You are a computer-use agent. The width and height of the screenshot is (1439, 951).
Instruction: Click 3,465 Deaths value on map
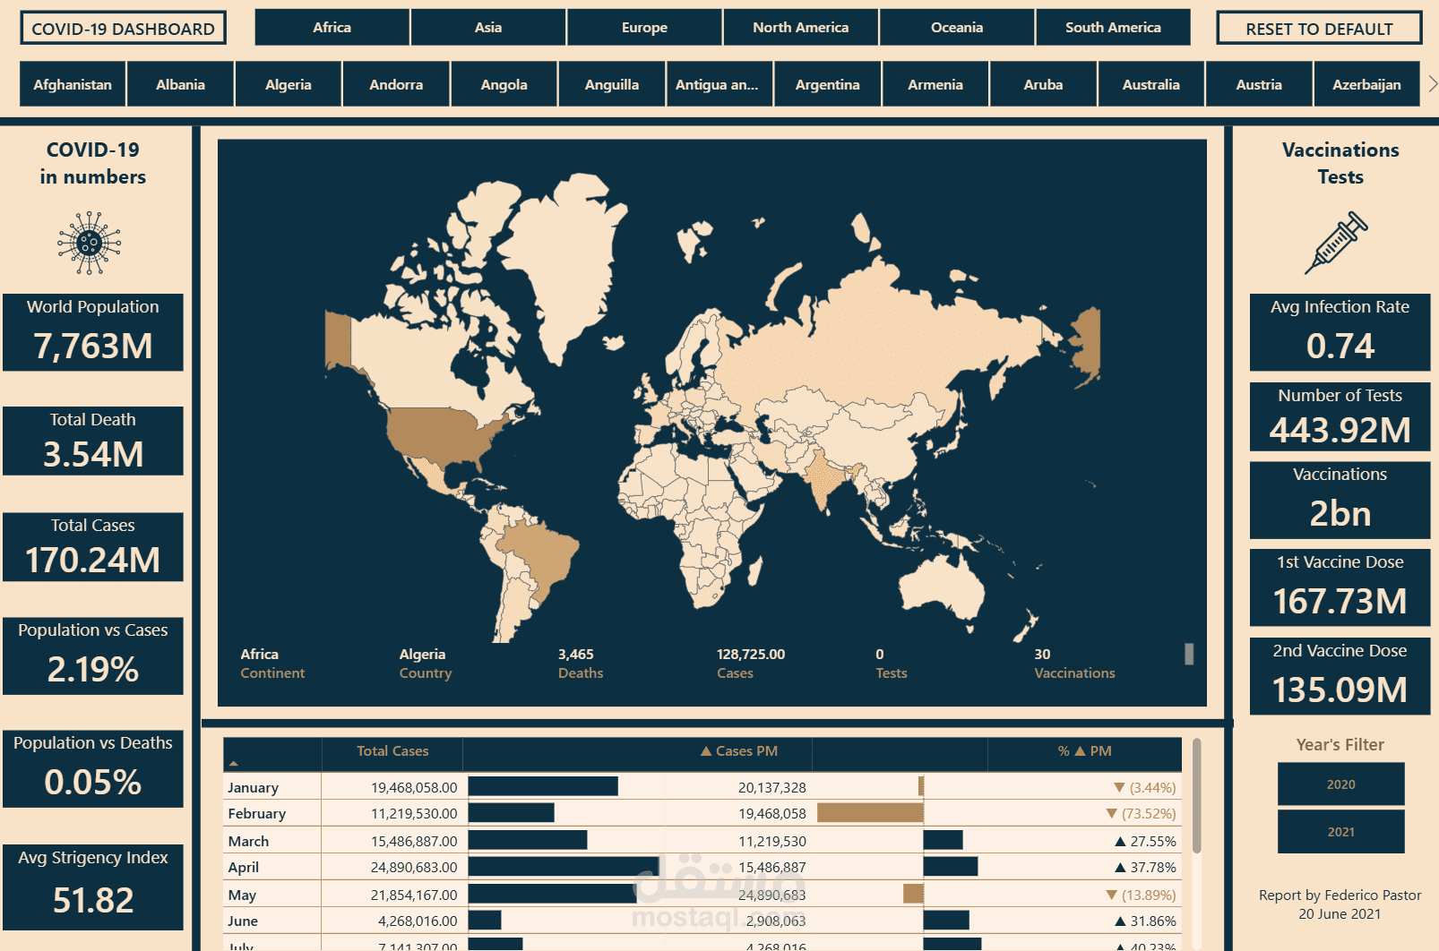pos(576,655)
